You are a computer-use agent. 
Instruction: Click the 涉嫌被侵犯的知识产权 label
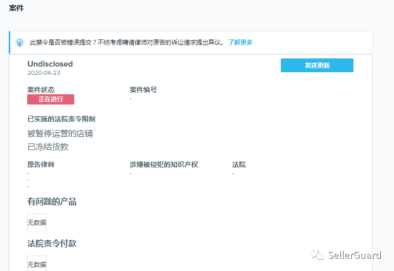click(x=163, y=164)
